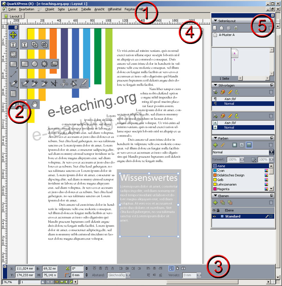Pick the Oval Box tool in flyout
This screenshot has width=282, height=286.
[35, 64]
